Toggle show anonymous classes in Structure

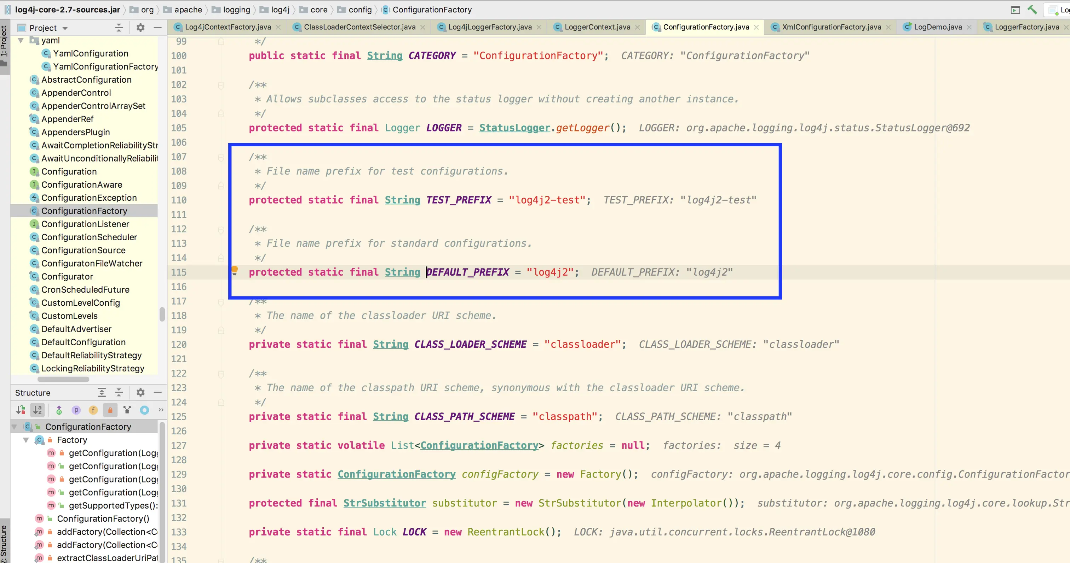coord(127,410)
